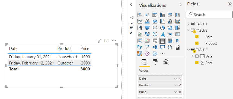Expand TABLE 1 in the Fields pane

coord(189,24)
